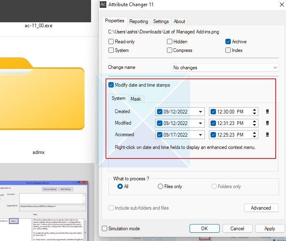286x241 pixels.
Task: Click the small icon beside the Accessed time
Action: pyautogui.click(x=267, y=135)
